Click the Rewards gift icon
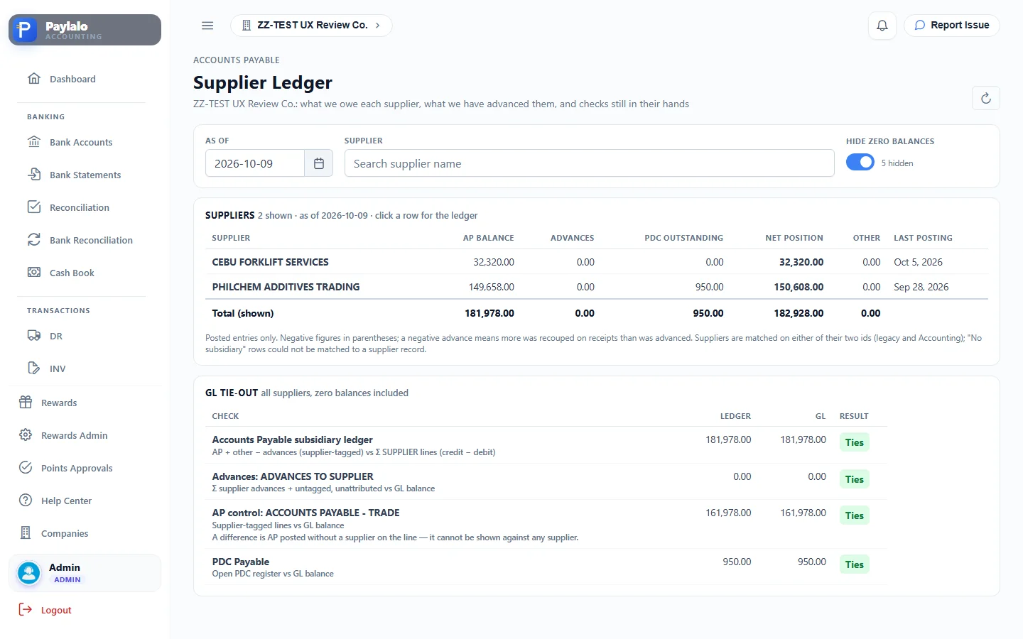Viewport: 1023px width, 639px height. 26,403
